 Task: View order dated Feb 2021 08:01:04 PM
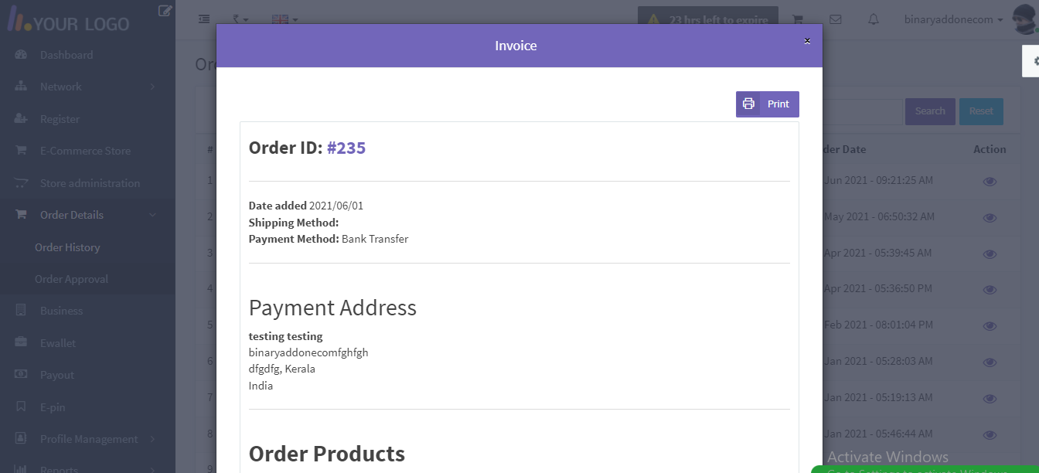[990, 325]
